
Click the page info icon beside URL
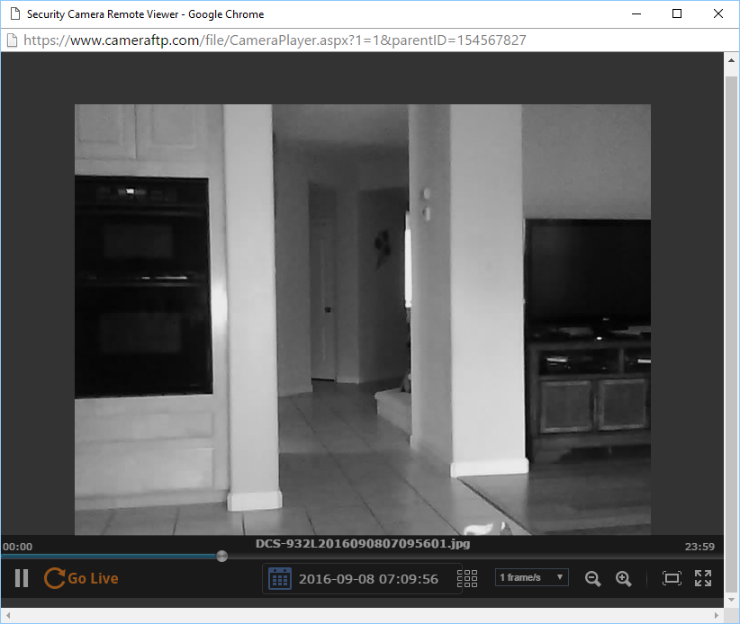point(12,40)
